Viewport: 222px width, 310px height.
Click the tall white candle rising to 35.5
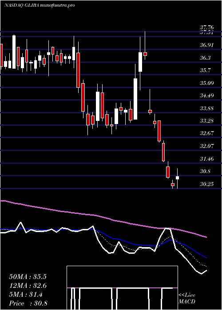click(x=135, y=99)
